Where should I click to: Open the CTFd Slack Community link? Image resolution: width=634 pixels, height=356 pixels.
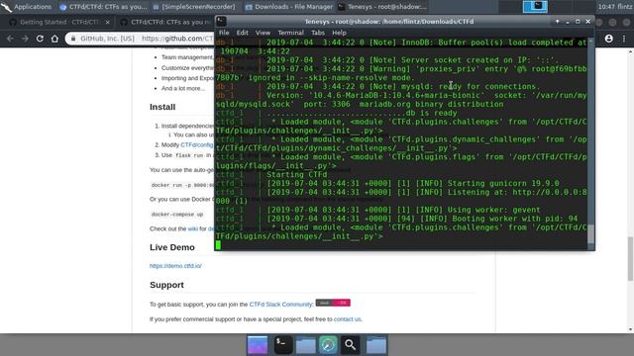pos(281,305)
